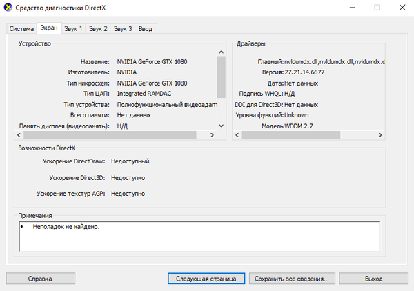Open the Звук 2 tab
Image resolution: width=414 pixels, height=291 pixels.
coord(98,28)
